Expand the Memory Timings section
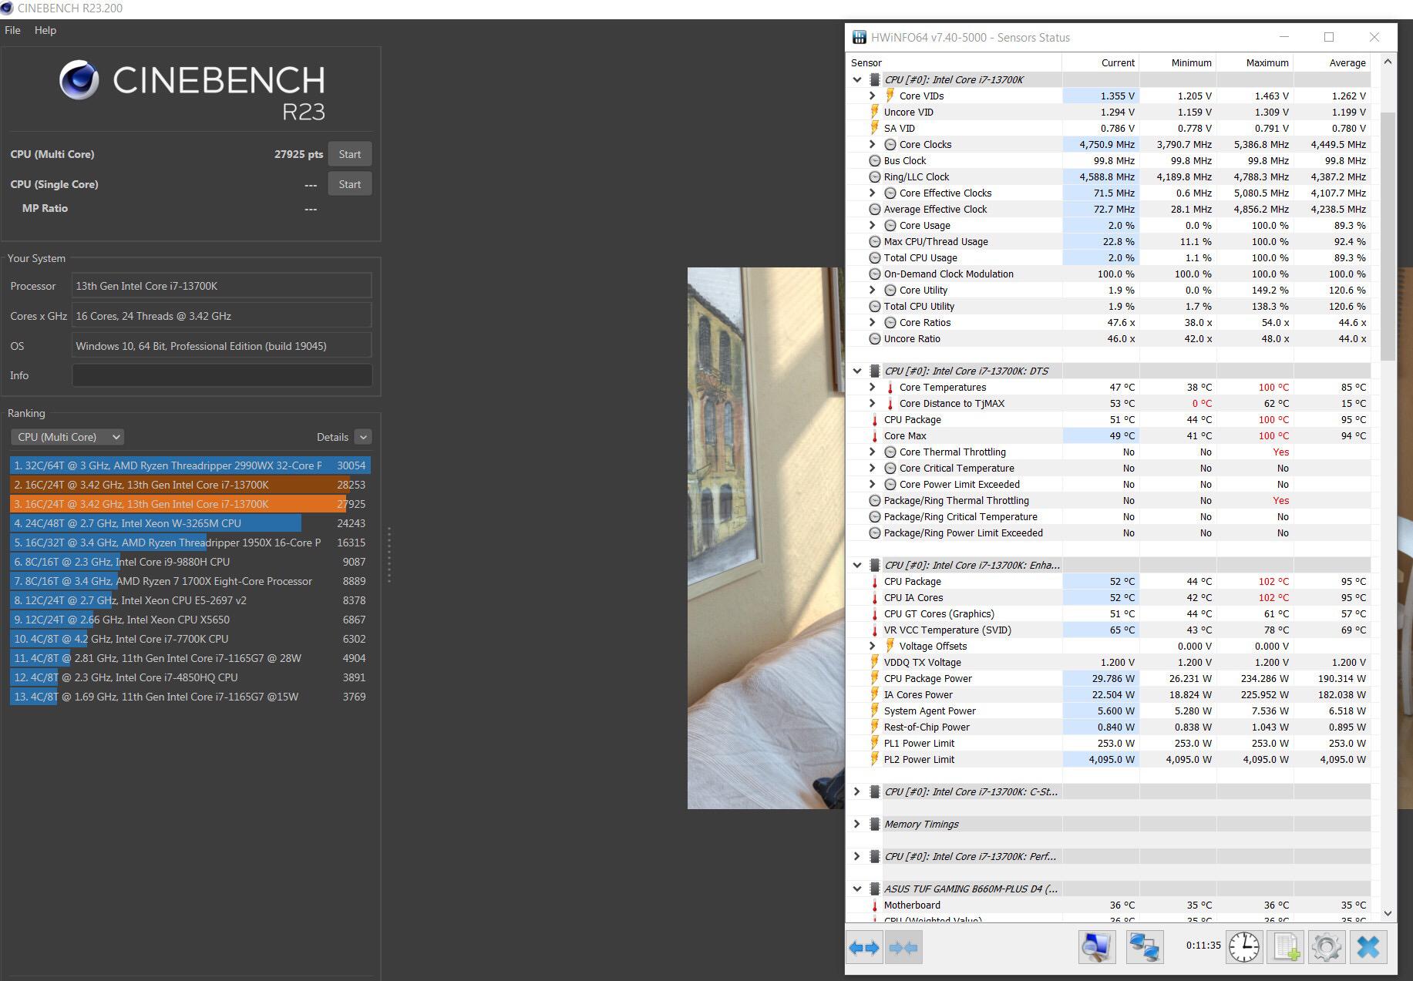The height and width of the screenshot is (981, 1413). pyautogui.click(x=856, y=824)
